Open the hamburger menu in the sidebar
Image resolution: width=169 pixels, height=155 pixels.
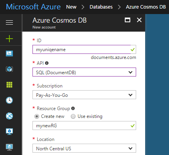tap(9, 22)
